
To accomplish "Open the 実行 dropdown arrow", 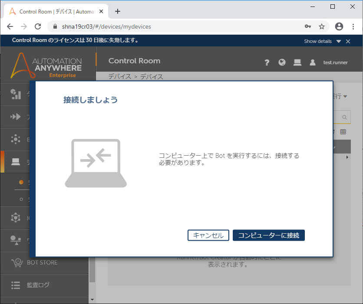I will [345, 96].
